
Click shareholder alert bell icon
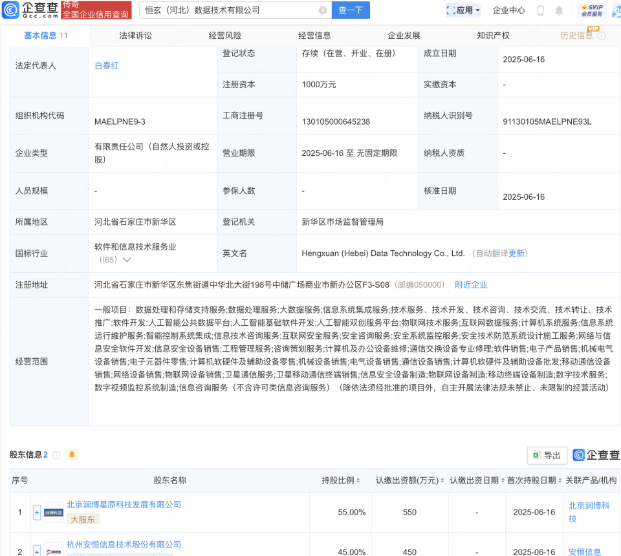(72, 454)
